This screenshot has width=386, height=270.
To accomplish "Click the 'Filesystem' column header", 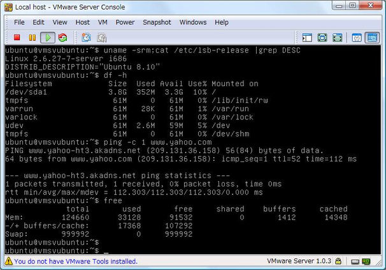I will [x=29, y=84].
